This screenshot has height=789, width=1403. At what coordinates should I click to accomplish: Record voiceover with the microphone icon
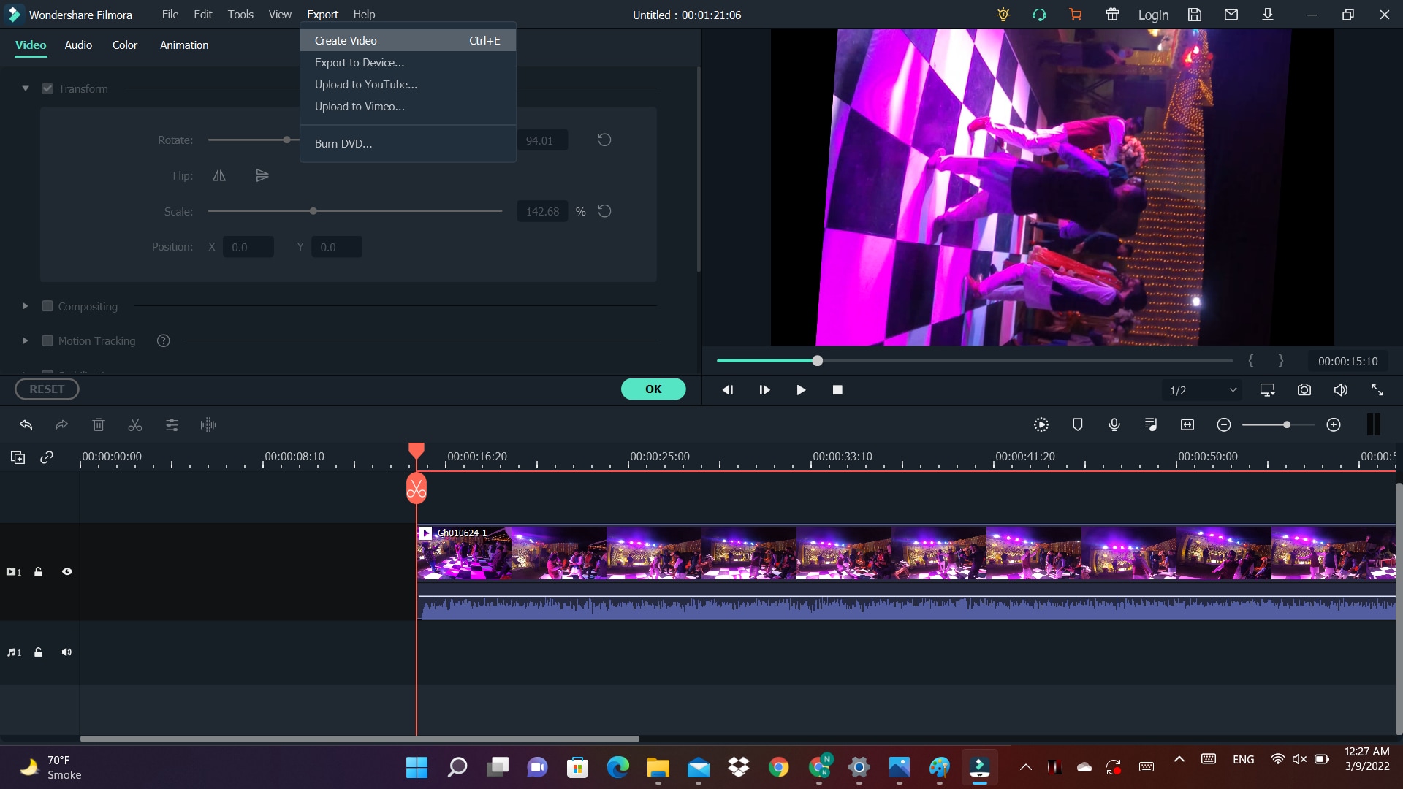[1114, 424]
